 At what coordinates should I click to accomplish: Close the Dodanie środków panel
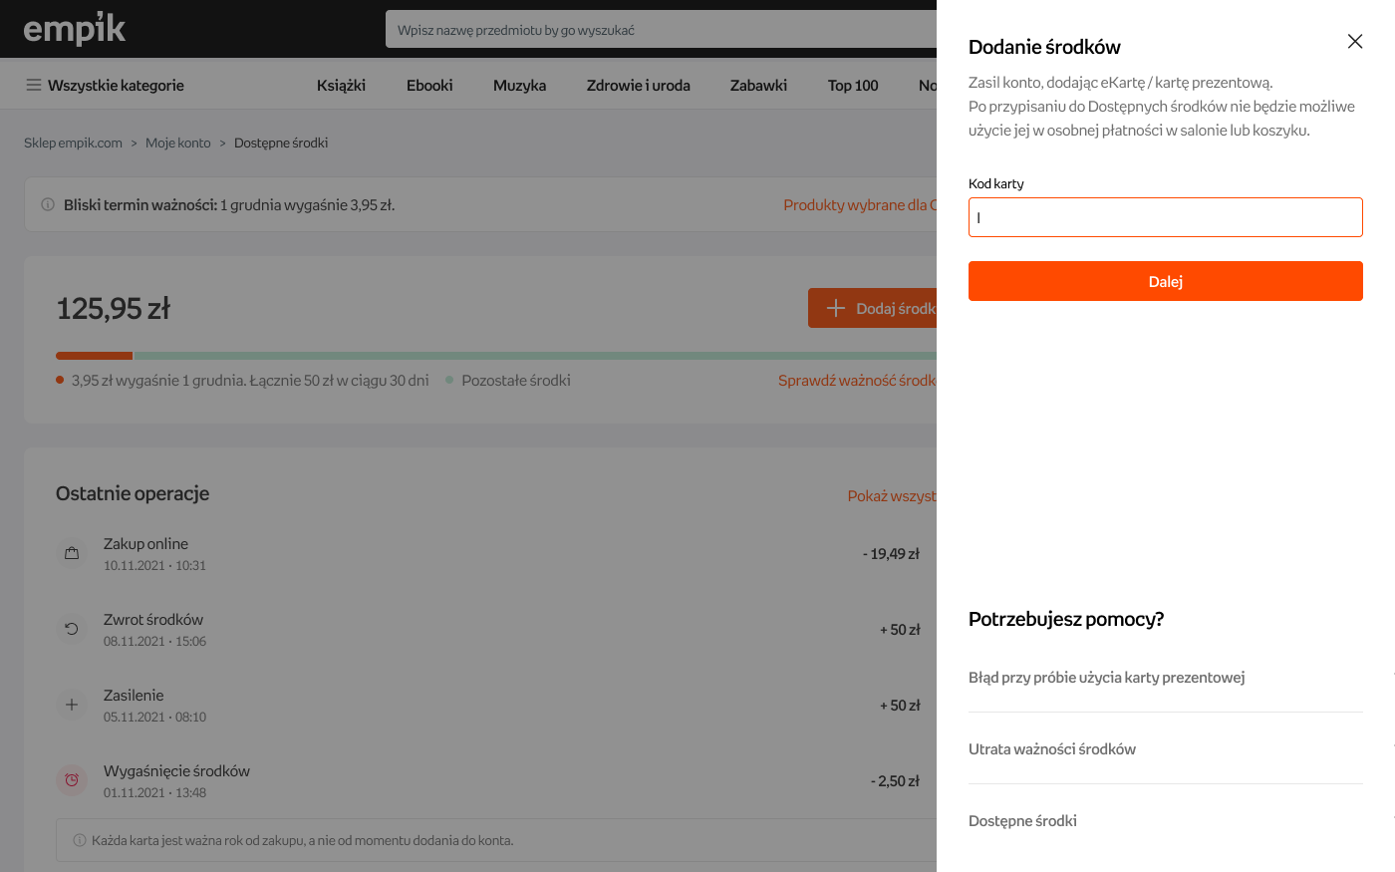(x=1354, y=42)
